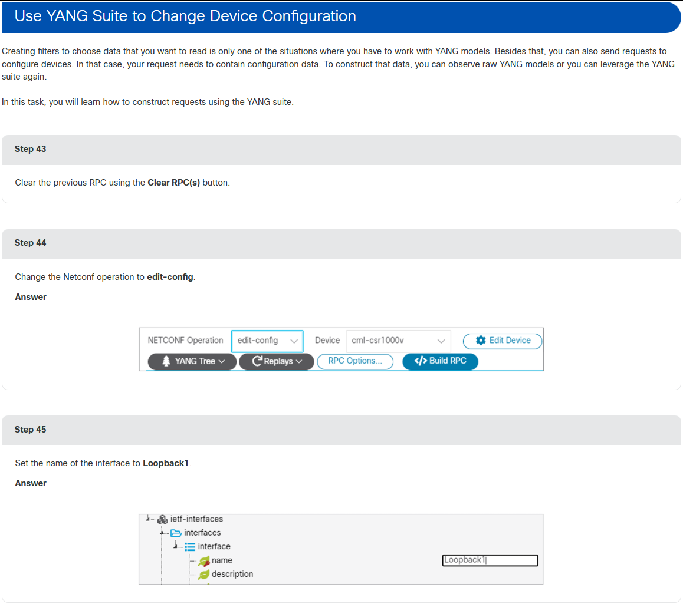683x604 pixels.
Task: Click the RPC Options... button
Action: pos(355,361)
